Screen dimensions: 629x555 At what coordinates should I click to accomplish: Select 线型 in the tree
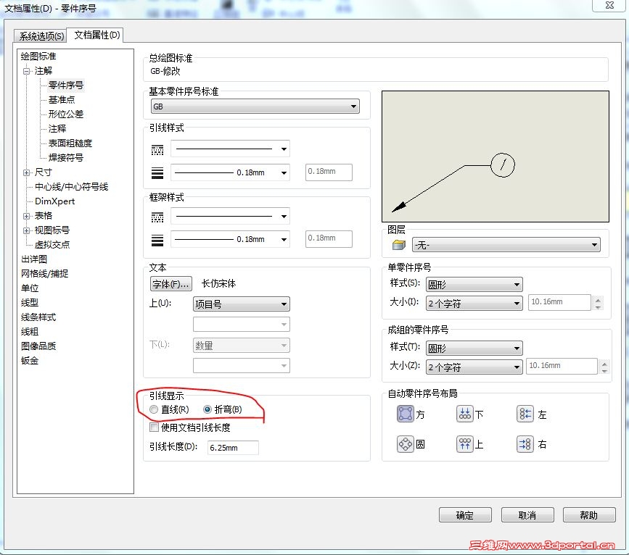point(30,303)
